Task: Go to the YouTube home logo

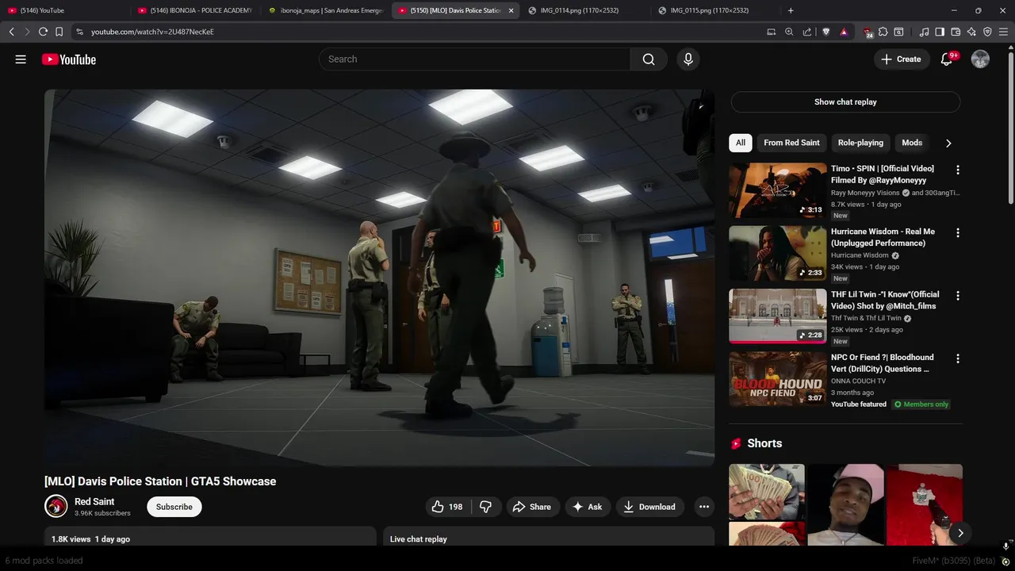Action: click(x=69, y=59)
